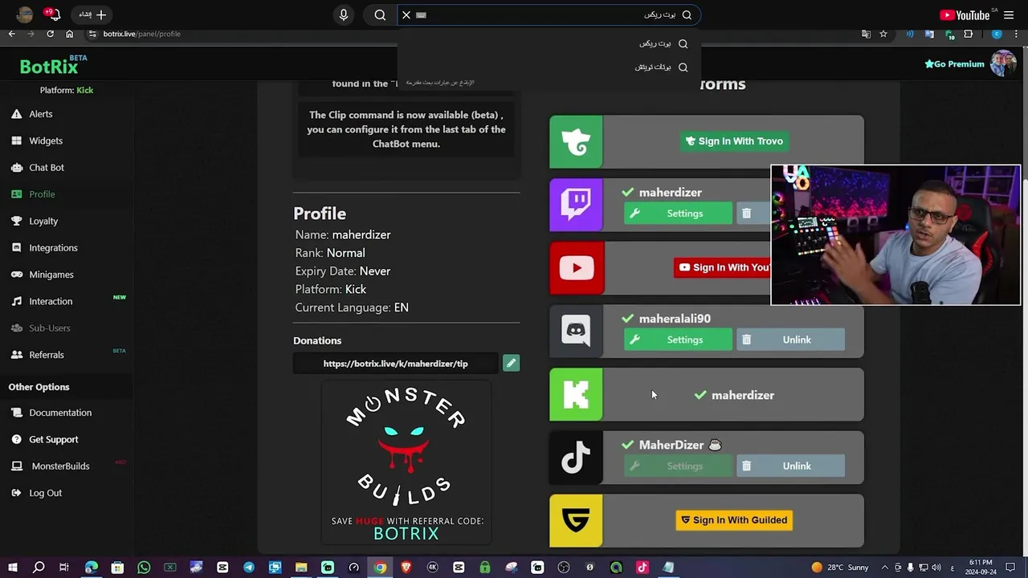Open user avatar next to Go Premium

(x=1003, y=63)
